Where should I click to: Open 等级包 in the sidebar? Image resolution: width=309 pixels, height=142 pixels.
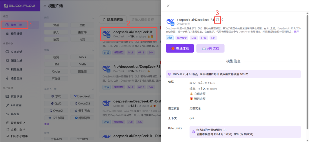(x=20, y=114)
